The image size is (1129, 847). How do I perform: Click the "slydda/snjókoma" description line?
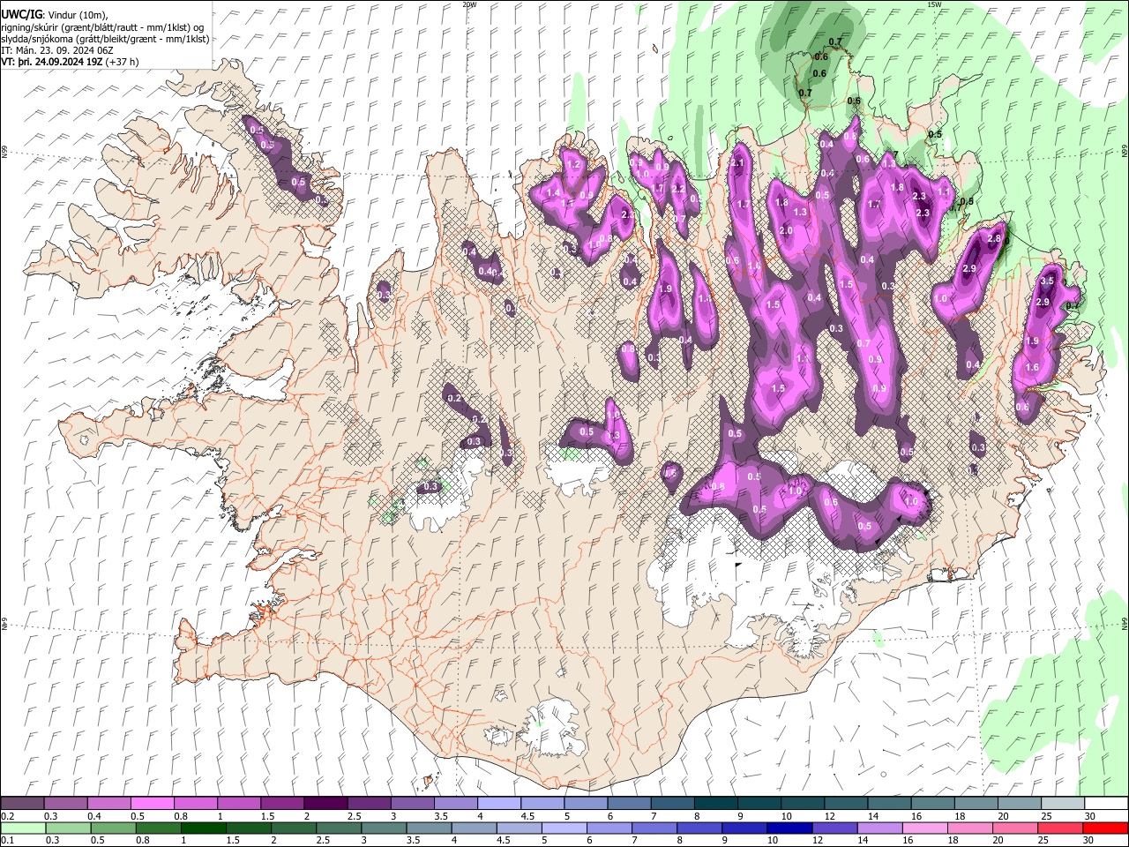pos(106,39)
